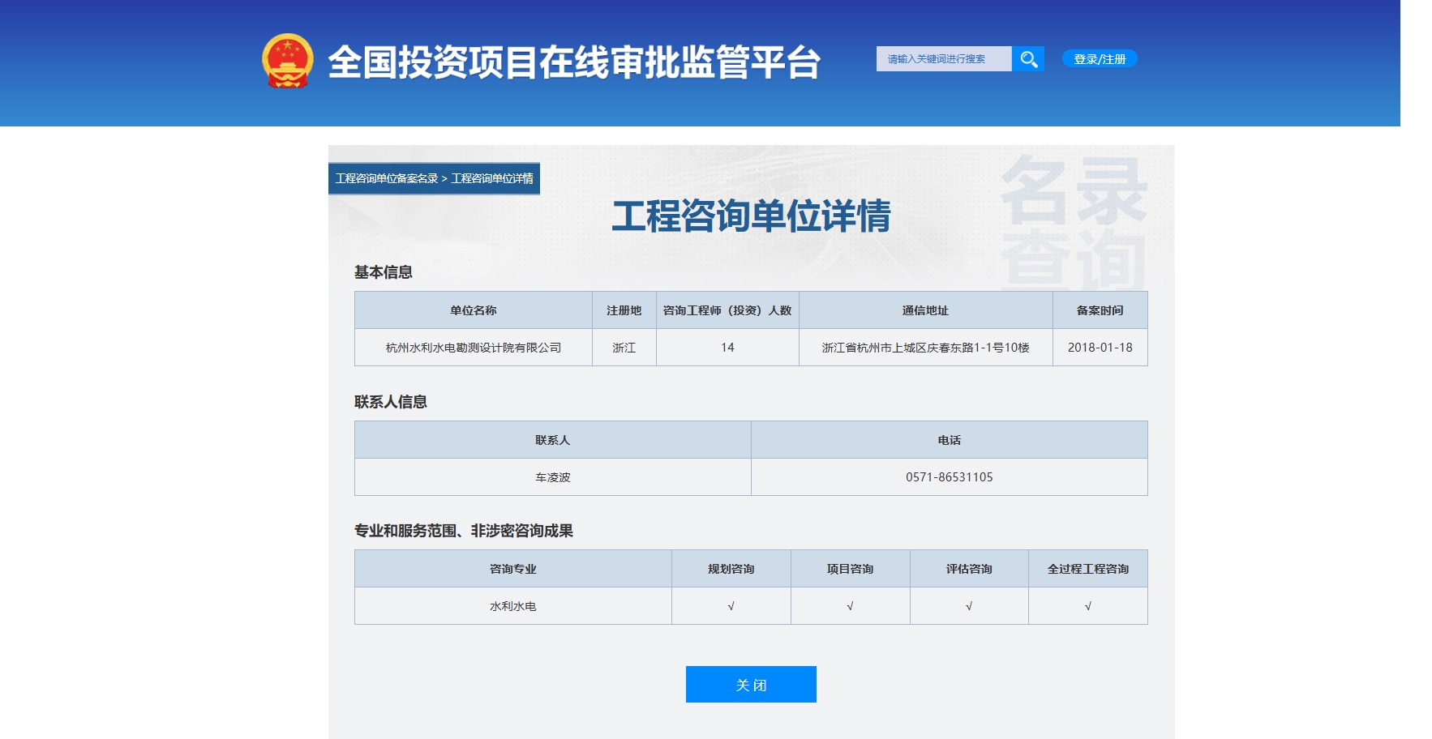Select address 浙江省杭州市上城区庆春东路1-1号10楼

(925, 348)
